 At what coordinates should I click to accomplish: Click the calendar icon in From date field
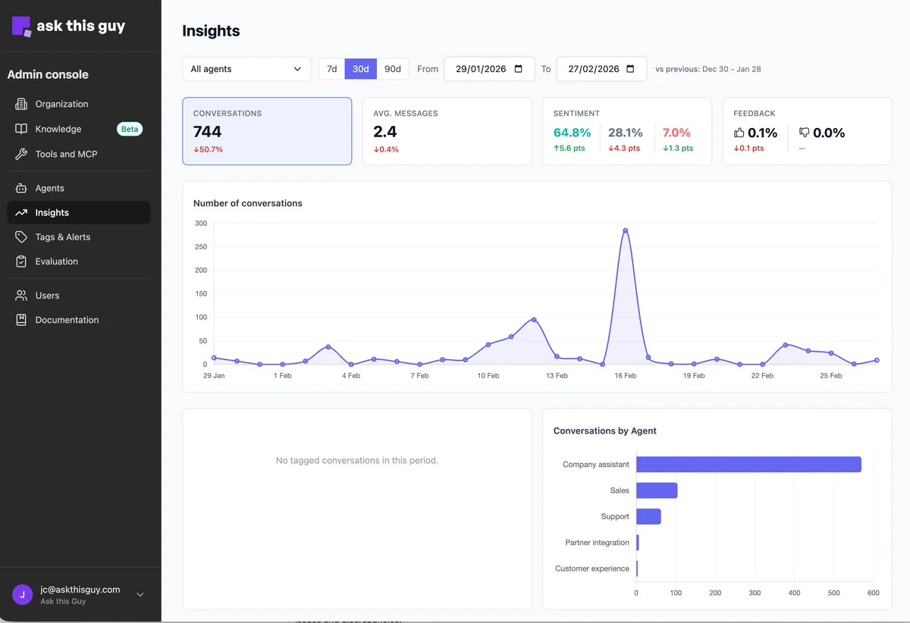(519, 69)
